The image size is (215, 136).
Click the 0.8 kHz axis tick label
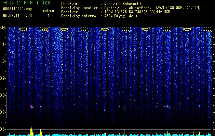tap(3, 95)
